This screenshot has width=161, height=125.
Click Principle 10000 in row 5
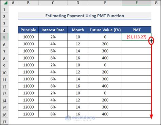tap(28, 37)
